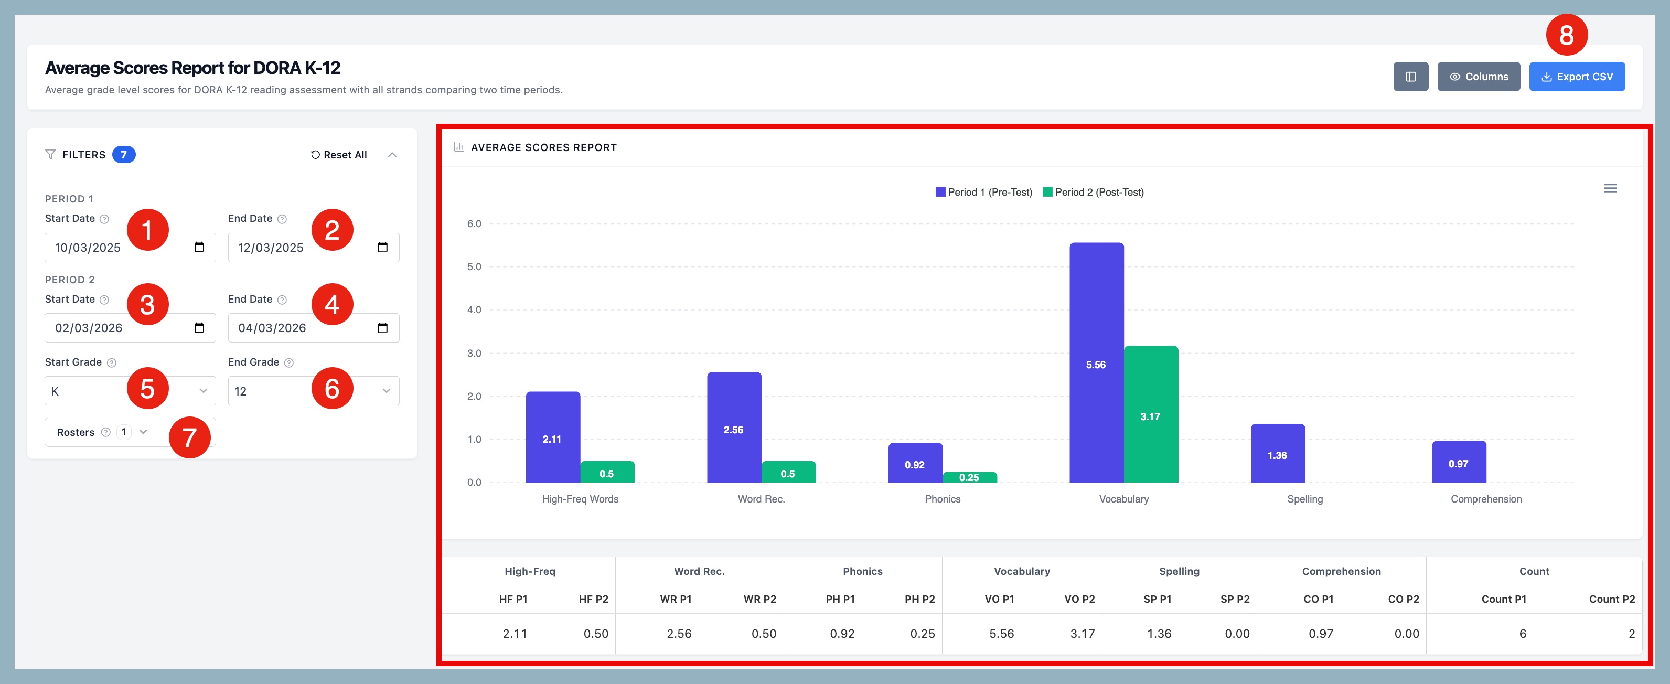Expand the Rosters dropdown
The image size is (1670, 684).
144,432
